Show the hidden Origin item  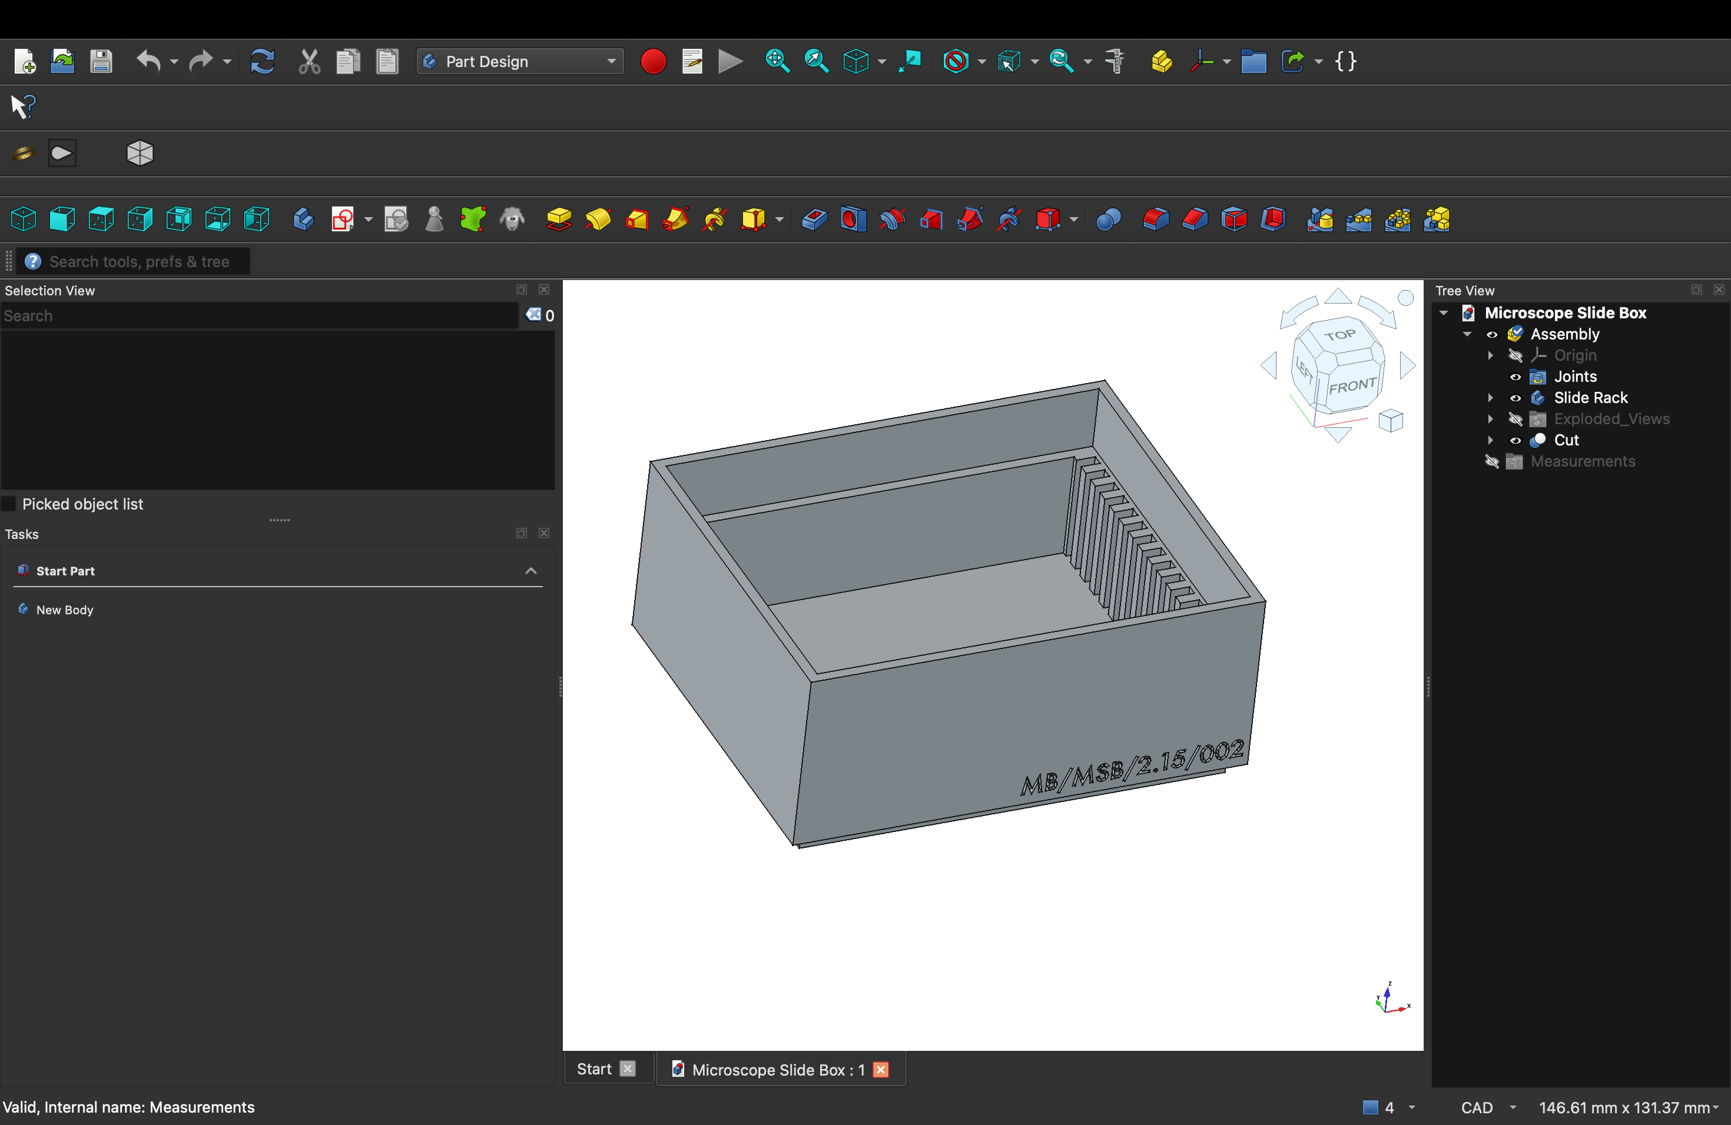coord(1515,356)
